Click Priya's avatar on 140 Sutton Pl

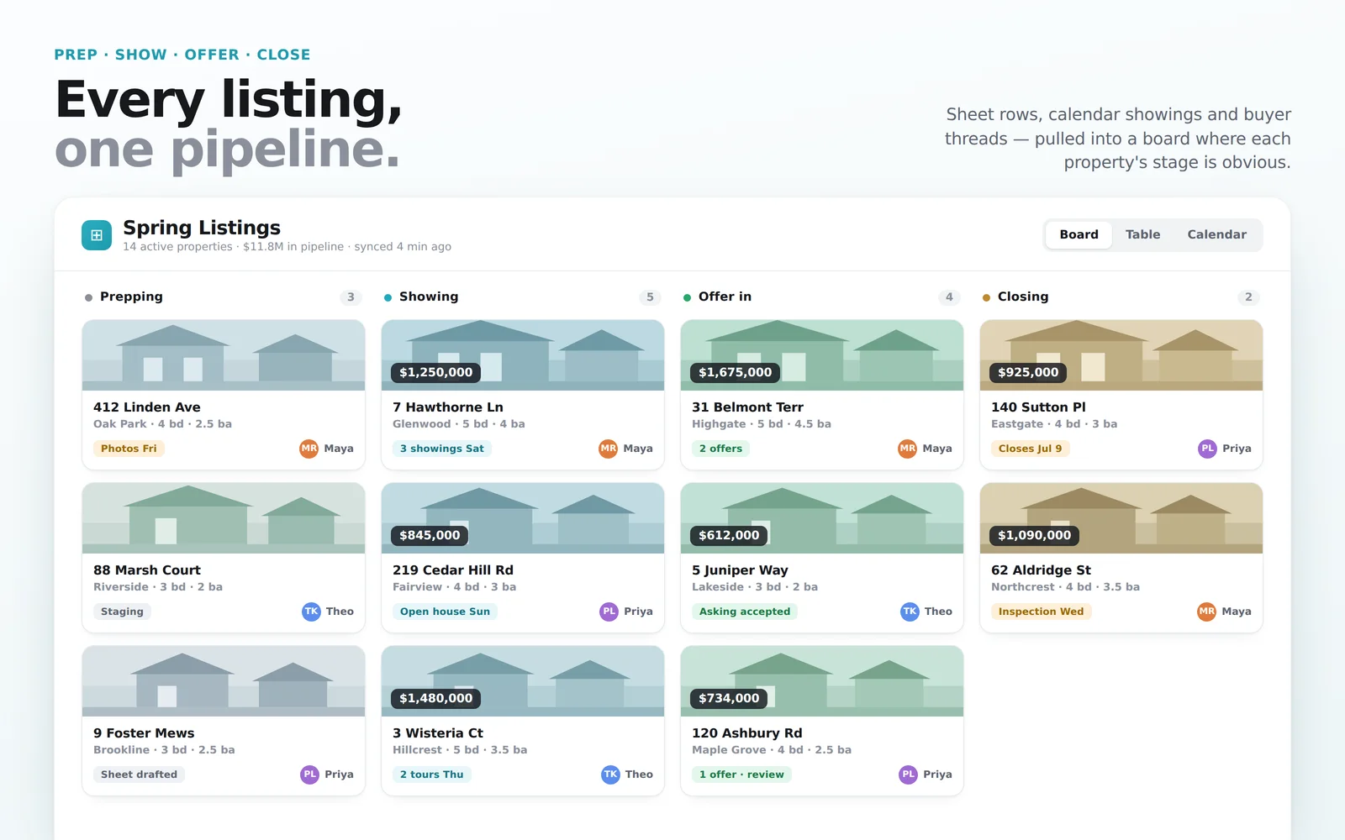(1207, 449)
